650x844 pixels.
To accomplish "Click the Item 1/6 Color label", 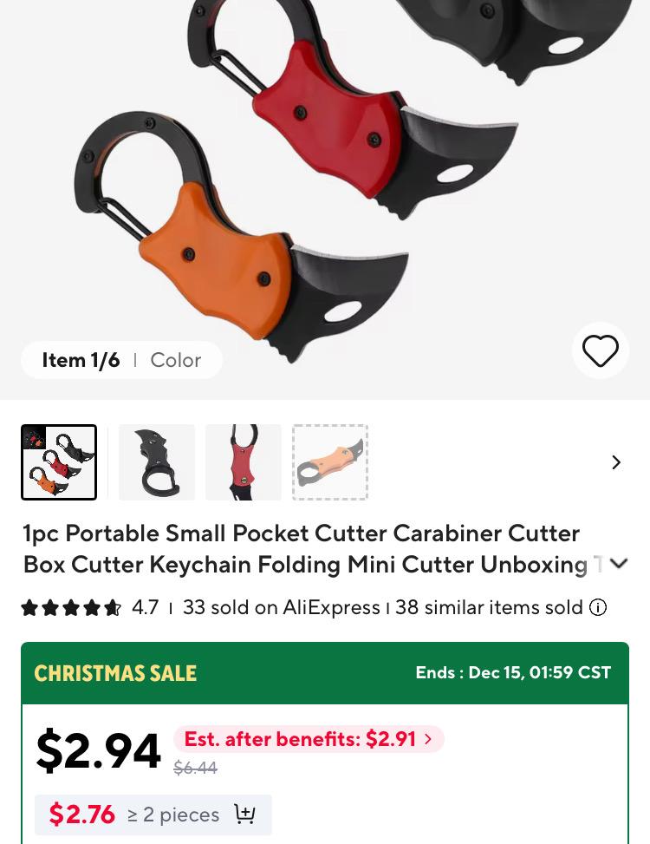I will coord(121,360).
